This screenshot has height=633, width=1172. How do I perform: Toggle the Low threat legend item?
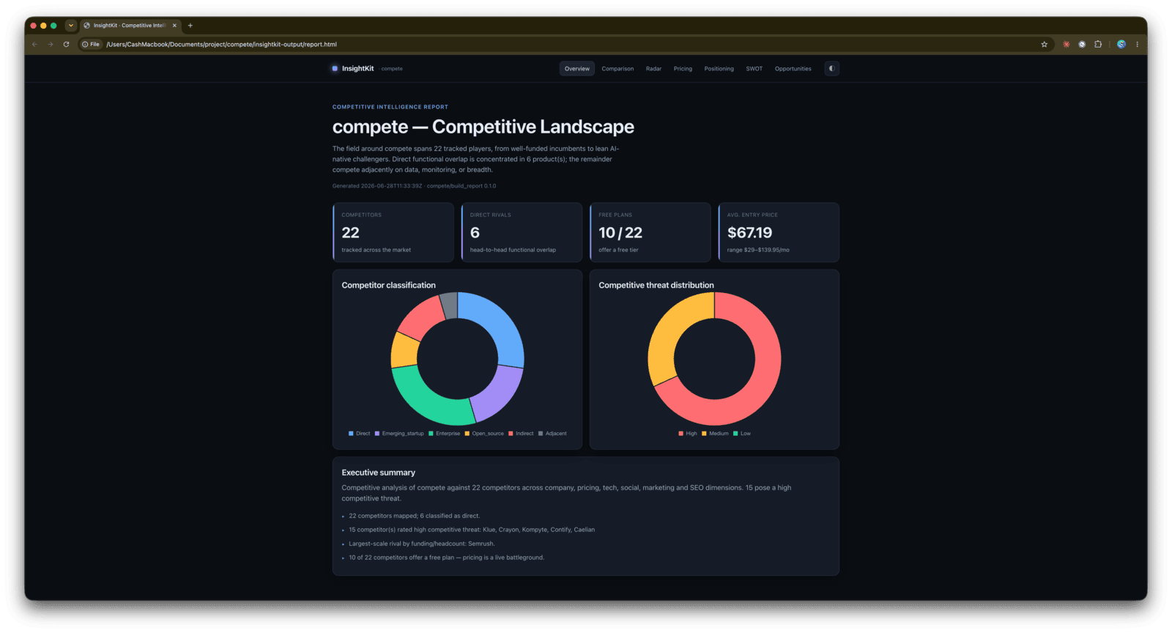pyautogui.click(x=742, y=434)
